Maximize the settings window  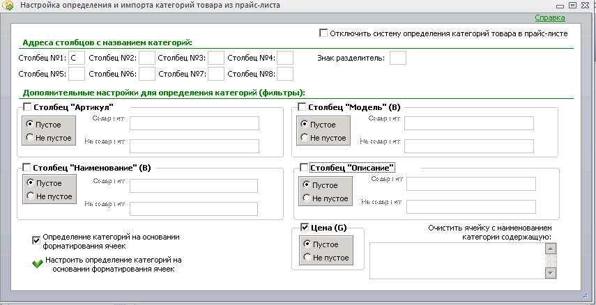point(572,6)
